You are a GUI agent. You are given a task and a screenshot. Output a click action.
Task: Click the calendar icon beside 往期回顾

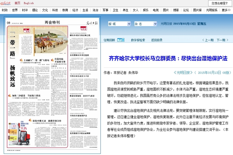(x=121, y=40)
